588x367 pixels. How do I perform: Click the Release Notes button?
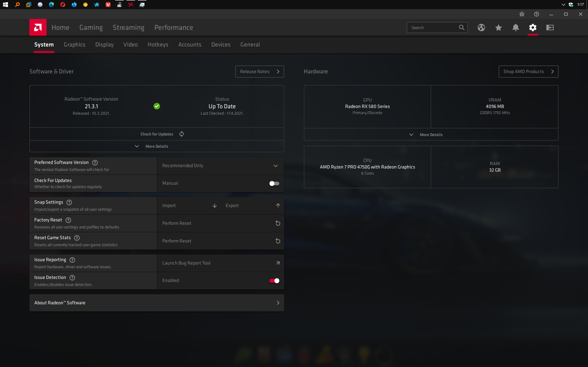[259, 72]
